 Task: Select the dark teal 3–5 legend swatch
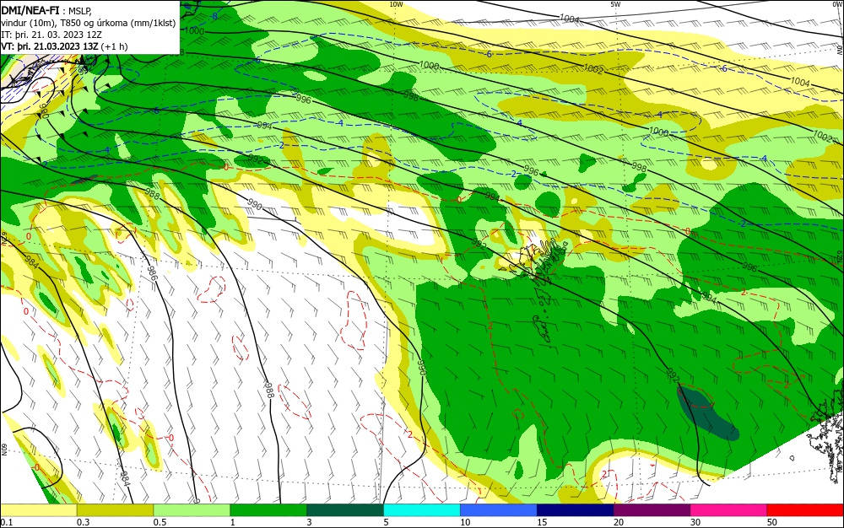pos(345,510)
